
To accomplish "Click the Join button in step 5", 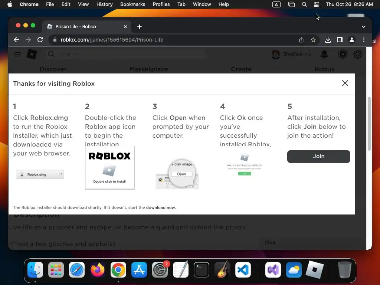I will pyautogui.click(x=318, y=156).
